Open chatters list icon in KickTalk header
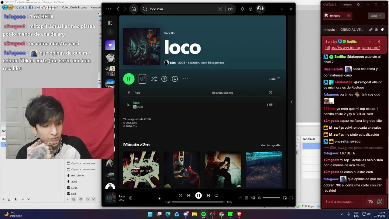The image size is (389, 219). tap(377, 30)
